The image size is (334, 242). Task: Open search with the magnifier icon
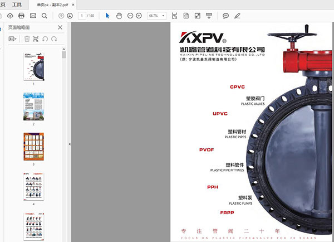pyautogui.click(x=45, y=16)
